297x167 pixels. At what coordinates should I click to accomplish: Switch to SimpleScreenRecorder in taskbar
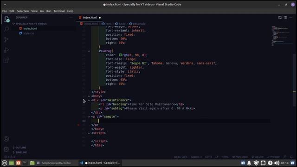(54, 163)
